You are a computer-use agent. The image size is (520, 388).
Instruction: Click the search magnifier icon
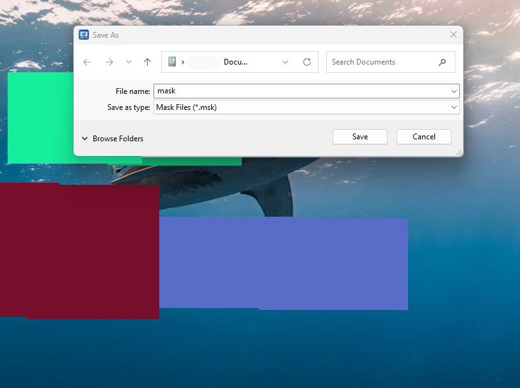pyautogui.click(x=442, y=62)
